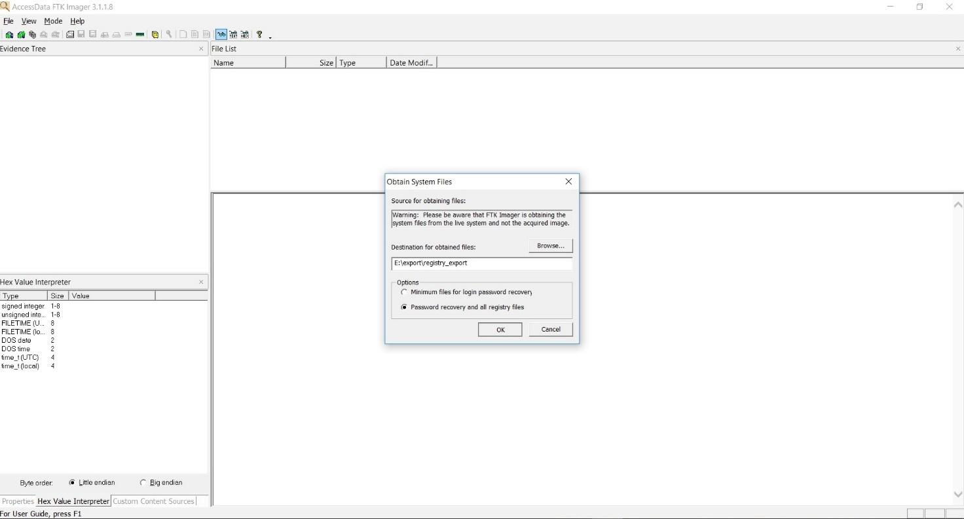Screen dimensions: 964x519
Task: Click the Type header in Hex Interpreter
Action: [24, 296]
